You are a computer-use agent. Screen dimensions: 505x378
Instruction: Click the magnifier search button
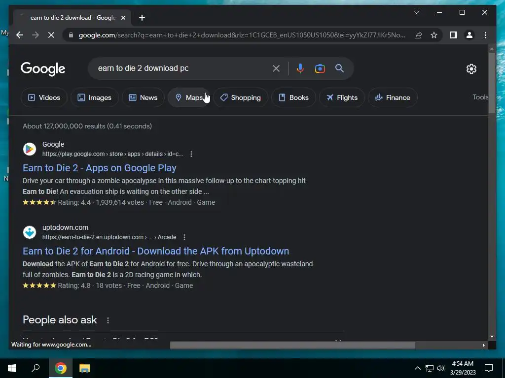[x=339, y=68]
